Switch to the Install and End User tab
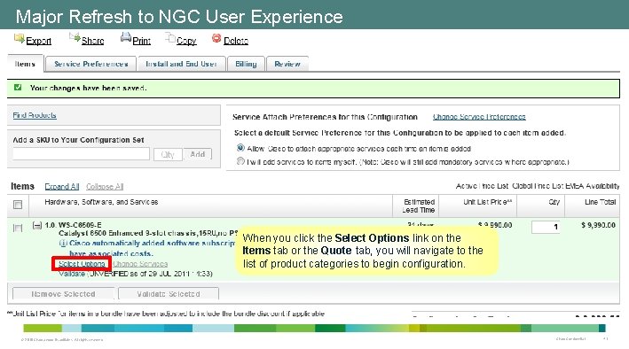Image resolution: width=629 pixels, height=349 pixels. click(181, 64)
